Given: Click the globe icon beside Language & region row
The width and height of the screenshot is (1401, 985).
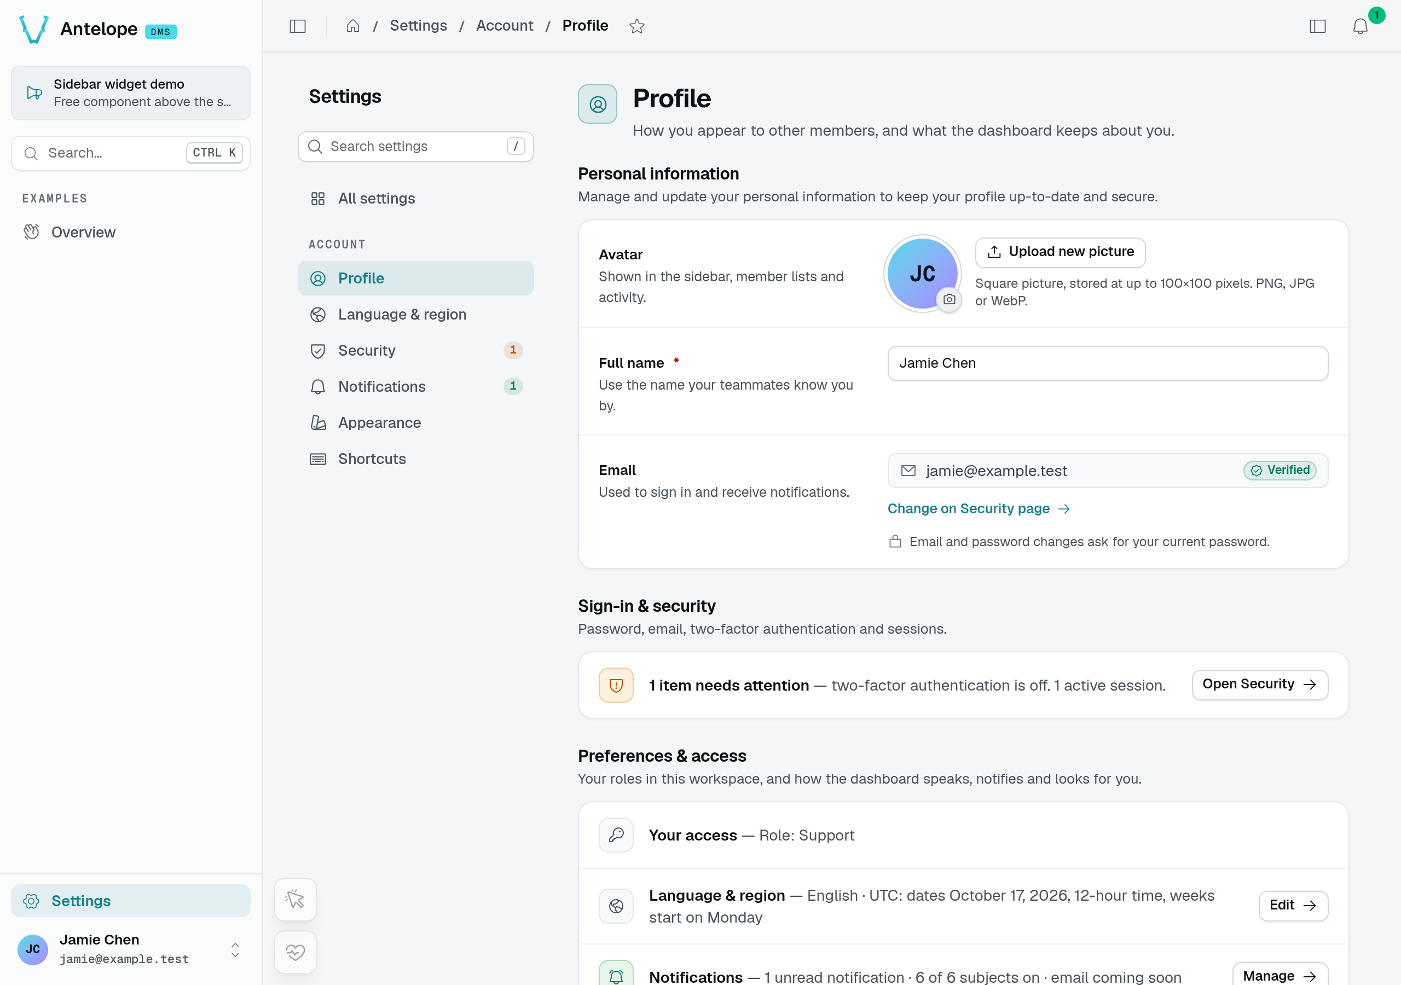Looking at the screenshot, I should pos(616,906).
